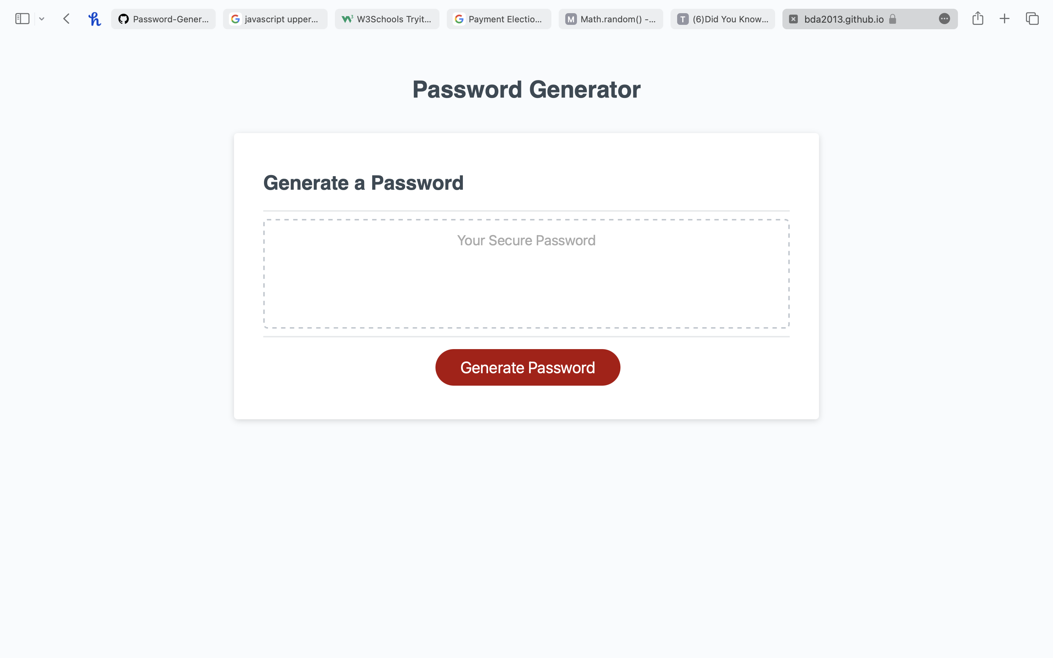This screenshot has width=1053, height=658.
Task: Open a new tab
Action: click(x=1005, y=18)
